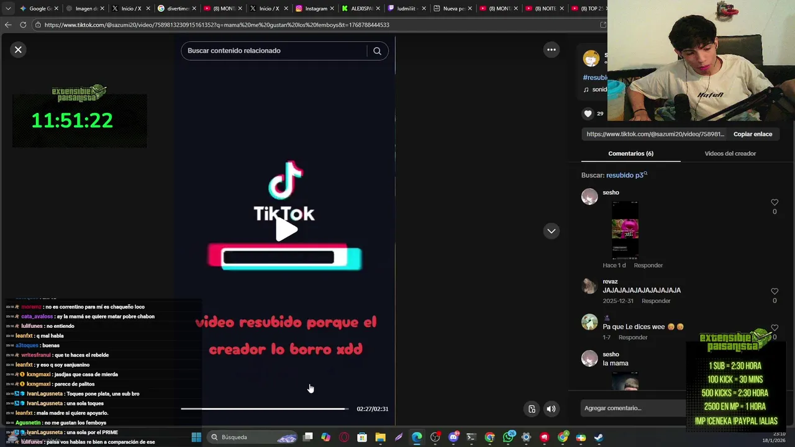Open the video creator's profile picture

pos(591,58)
